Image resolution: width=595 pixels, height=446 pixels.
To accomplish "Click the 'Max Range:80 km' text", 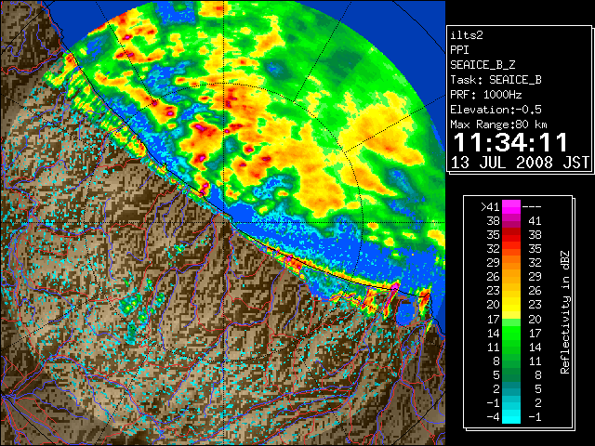I will click(x=498, y=125).
